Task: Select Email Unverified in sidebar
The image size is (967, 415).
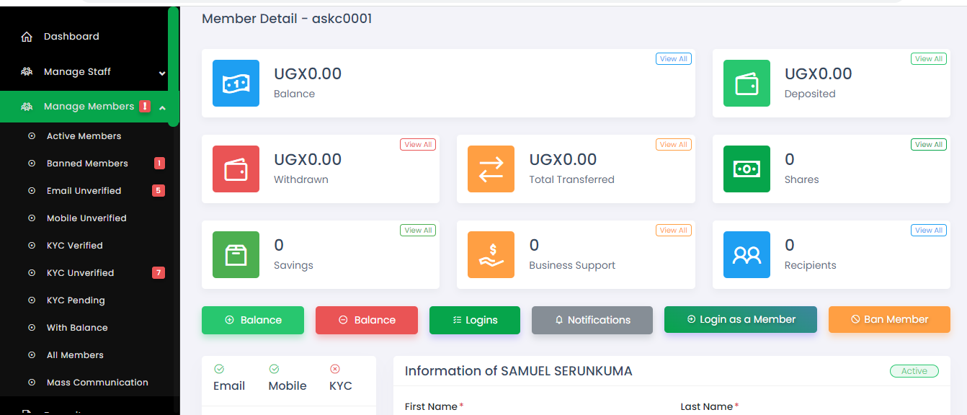Action: tap(84, 191)
